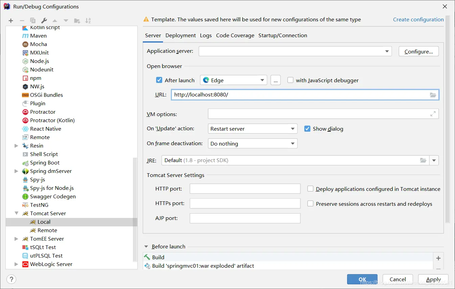Open JRE dropdown arrow
Viewport: 455px width, 289px height.
coord(434,160)
